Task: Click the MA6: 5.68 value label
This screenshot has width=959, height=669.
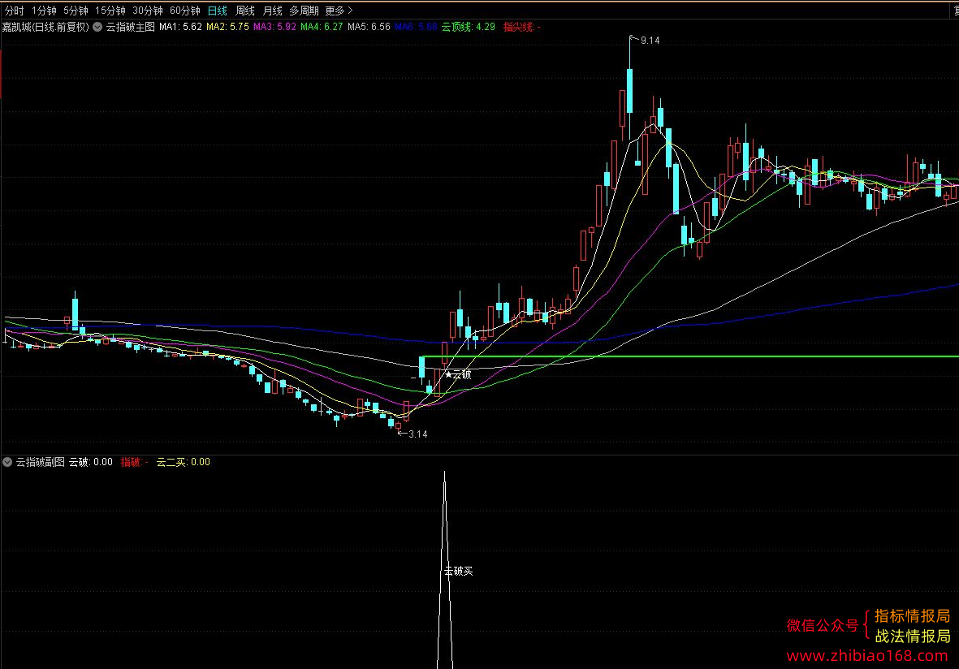Action: 416,27
